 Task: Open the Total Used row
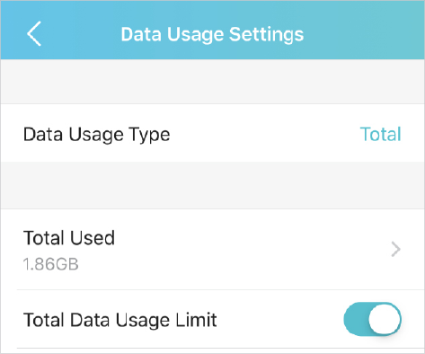click(212, 250)
